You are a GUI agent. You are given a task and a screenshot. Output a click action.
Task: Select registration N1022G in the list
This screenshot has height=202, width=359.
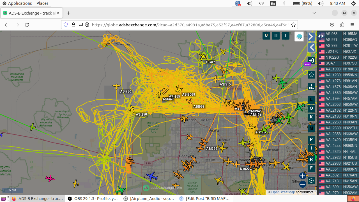point(350,58)
